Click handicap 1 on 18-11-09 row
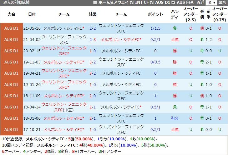 tap(155, 96)
